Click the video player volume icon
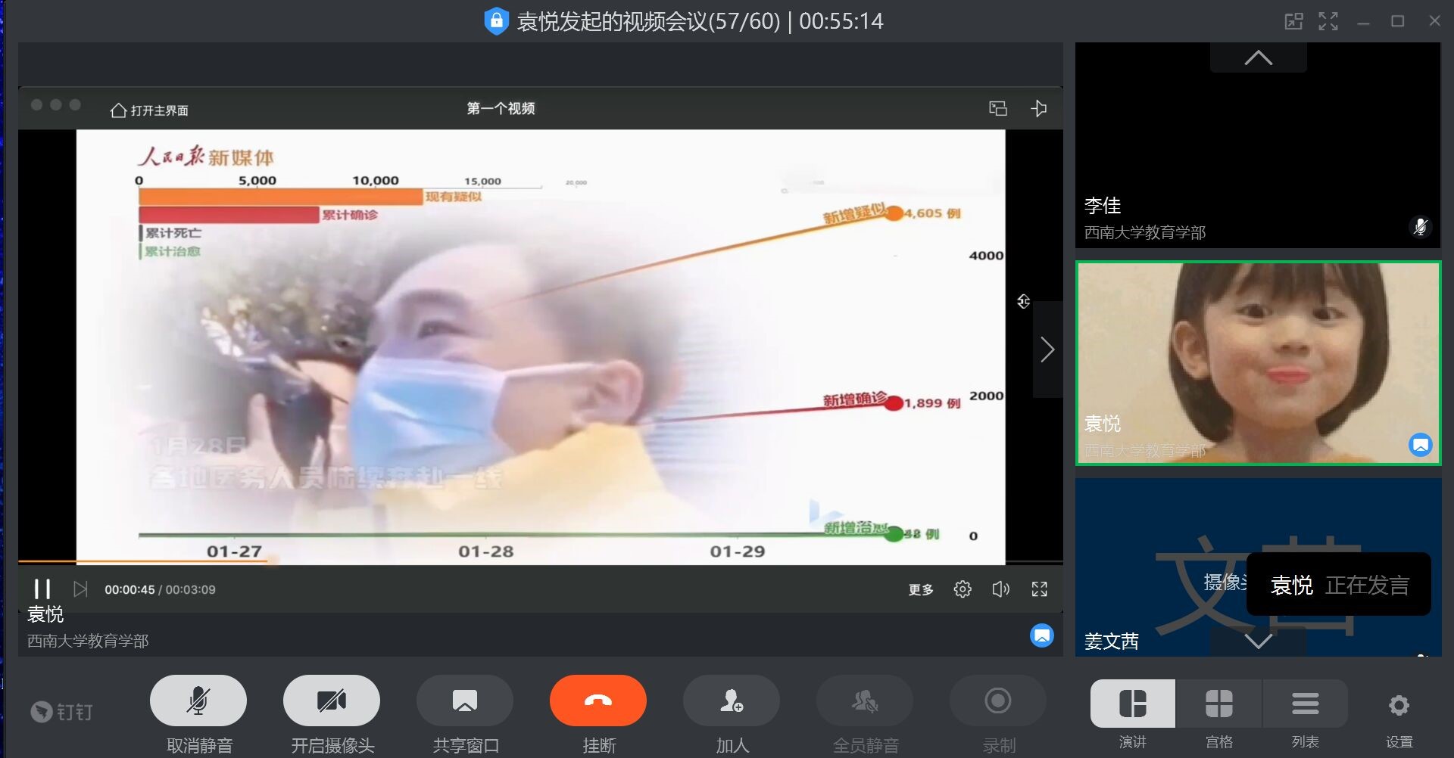Screen dimensions: 1454x758 [x=1000, y=589]
